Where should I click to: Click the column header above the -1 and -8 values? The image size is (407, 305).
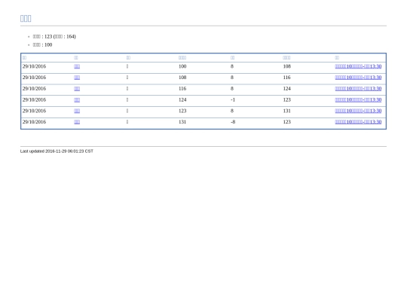(233, 57)
